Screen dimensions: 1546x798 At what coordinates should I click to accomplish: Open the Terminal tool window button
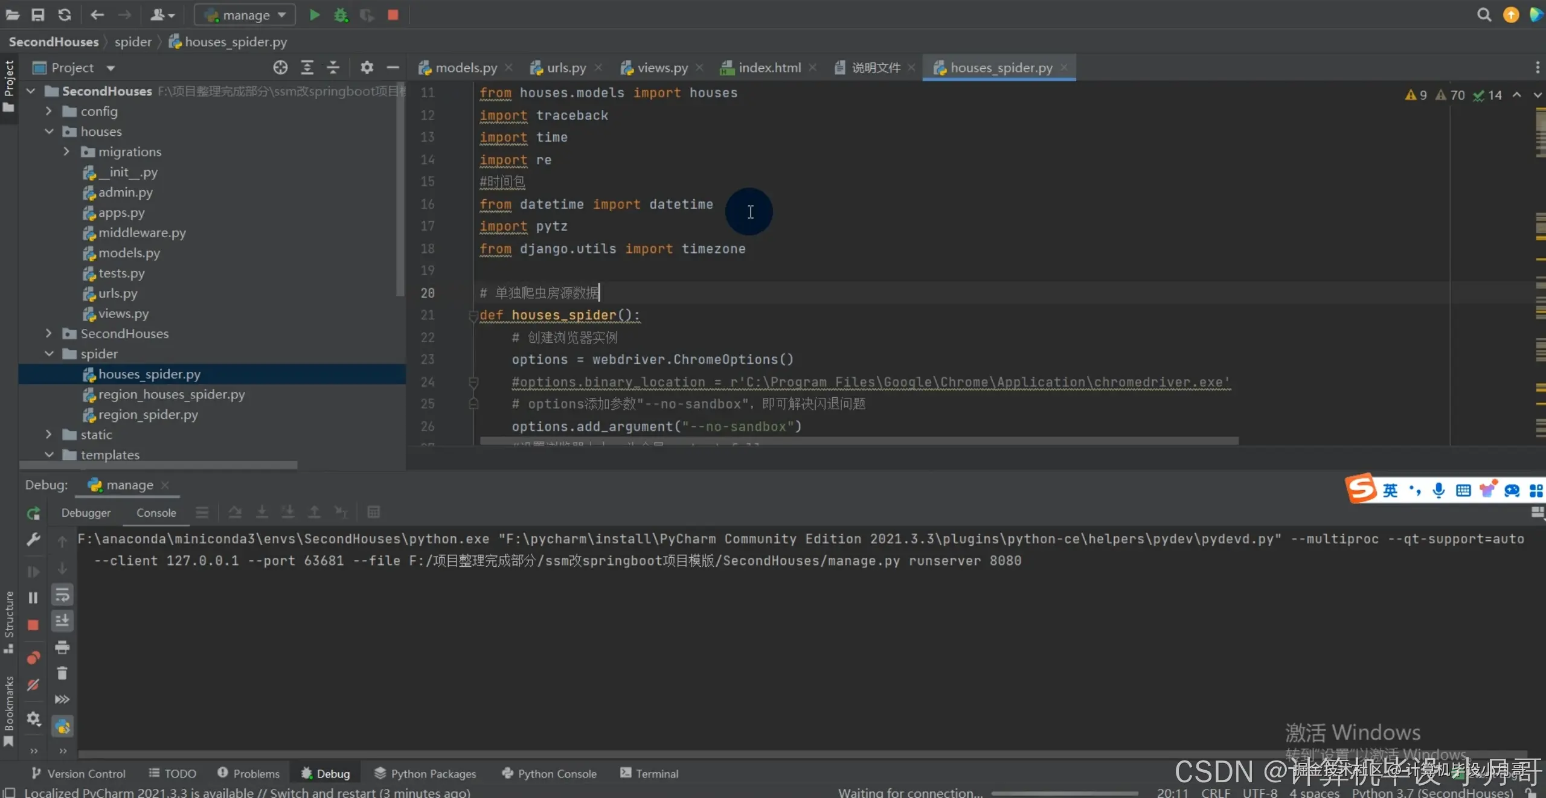[x=649, y=773]
